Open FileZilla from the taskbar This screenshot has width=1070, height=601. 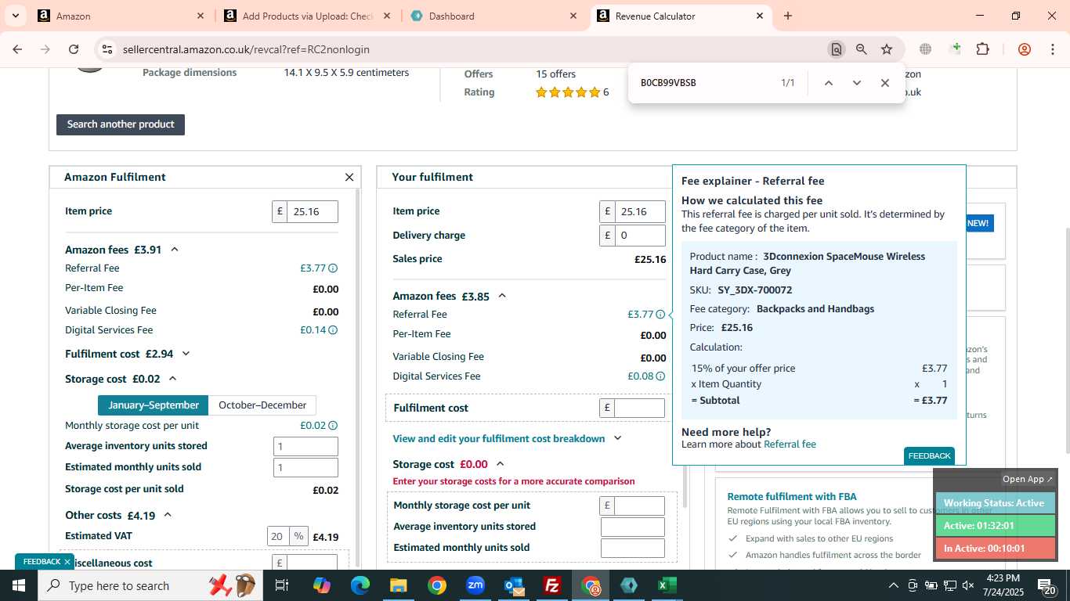click(x=552, y=585)
